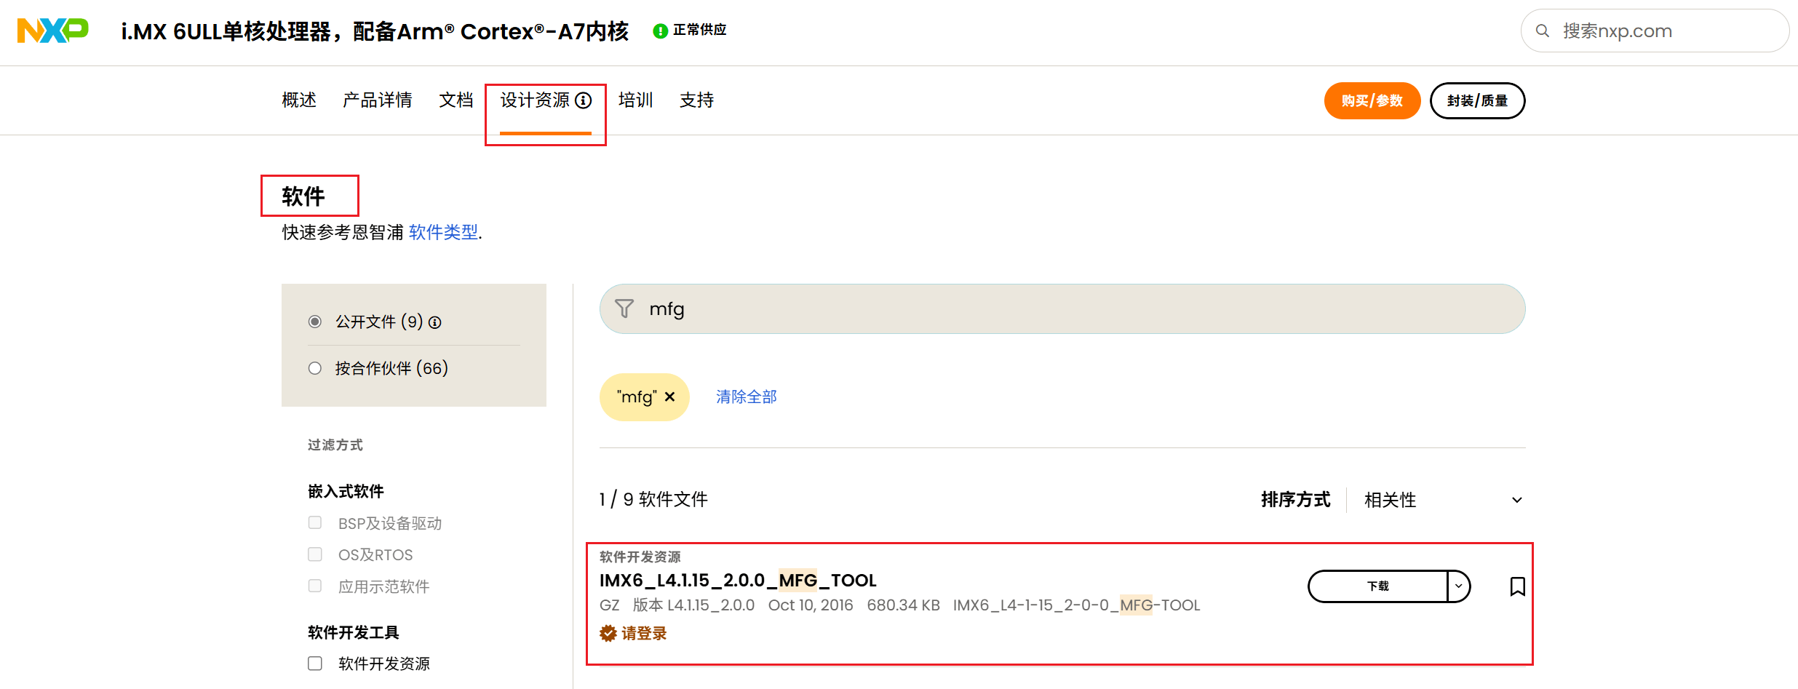
Task: Click the info icon next to 公开文件
Action: [x=435, y=322]
